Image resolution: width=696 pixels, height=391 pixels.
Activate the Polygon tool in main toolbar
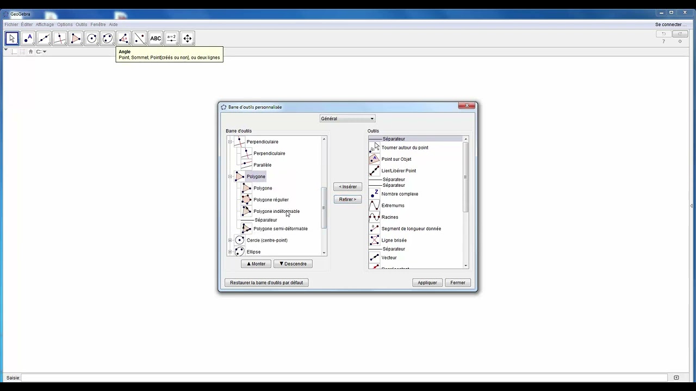coord(76,38)
